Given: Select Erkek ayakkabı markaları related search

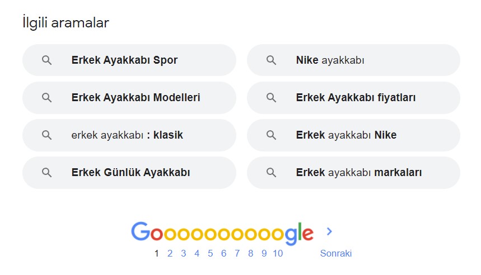Looking at the screenshot, I should click(x=359, y=173).
